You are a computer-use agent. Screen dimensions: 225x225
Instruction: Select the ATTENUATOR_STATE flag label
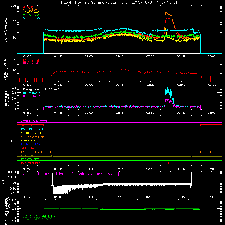[34, 121]
